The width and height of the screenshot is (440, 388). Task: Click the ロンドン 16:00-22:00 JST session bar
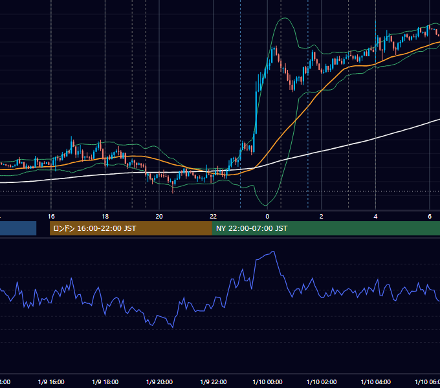pos(131,228)
